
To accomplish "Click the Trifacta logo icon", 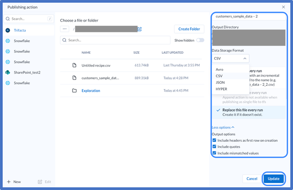I will (x=8, y=30).
